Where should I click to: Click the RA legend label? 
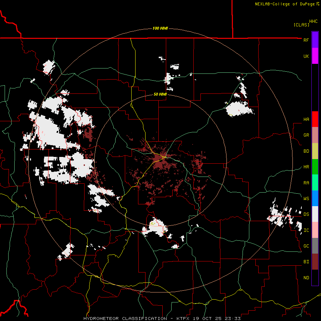[x=306, y=183]
